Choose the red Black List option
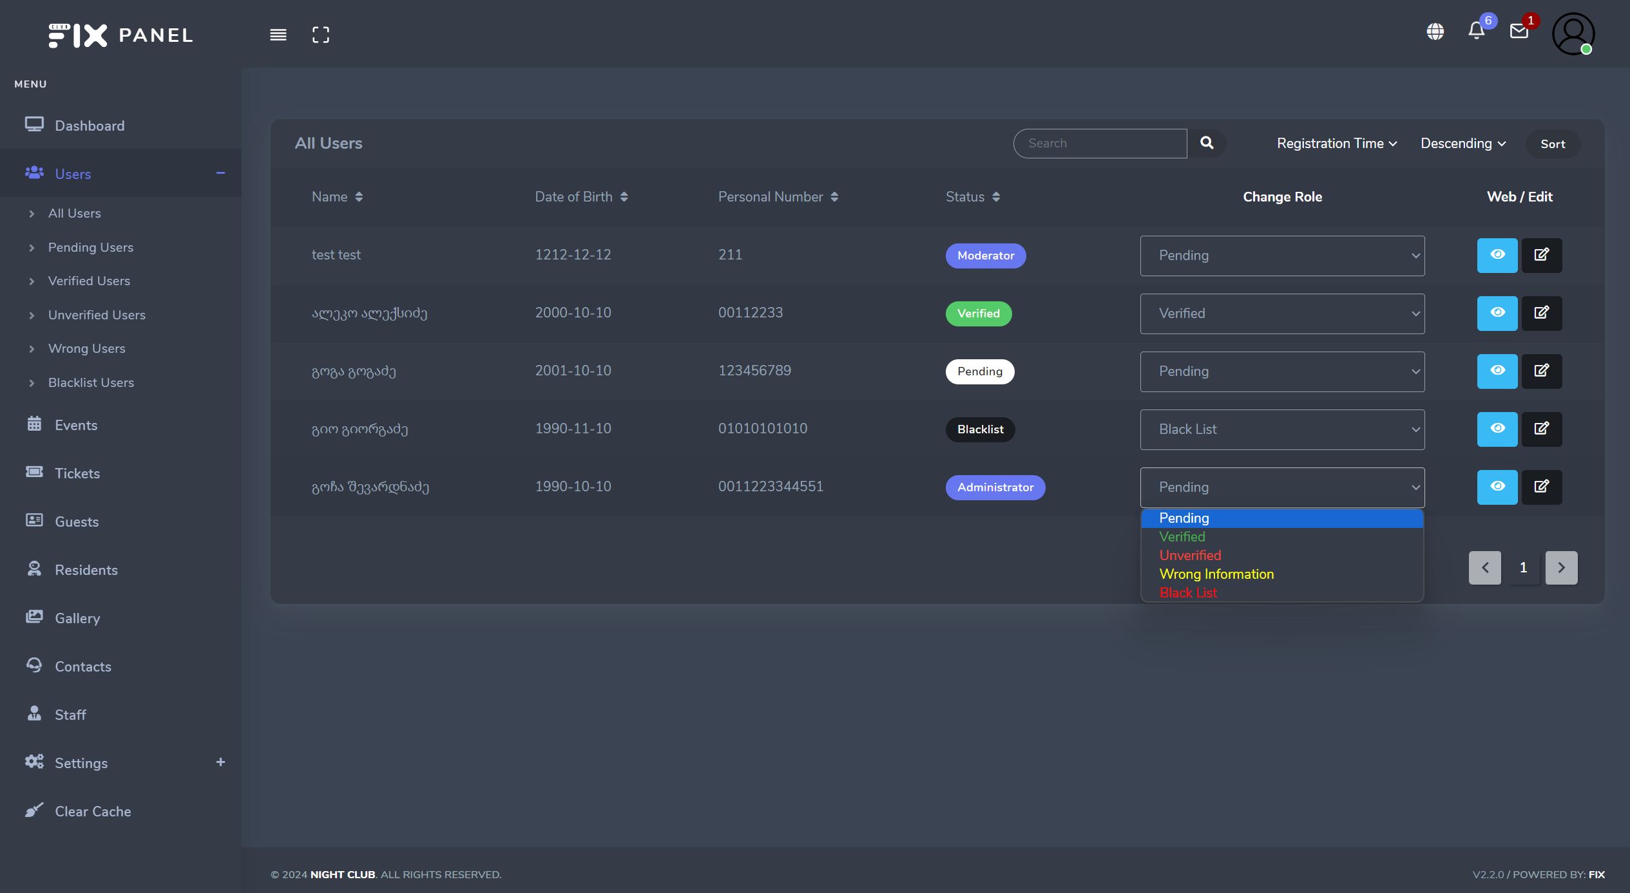Screen dimensions: 1630x893 point(1187,592)
